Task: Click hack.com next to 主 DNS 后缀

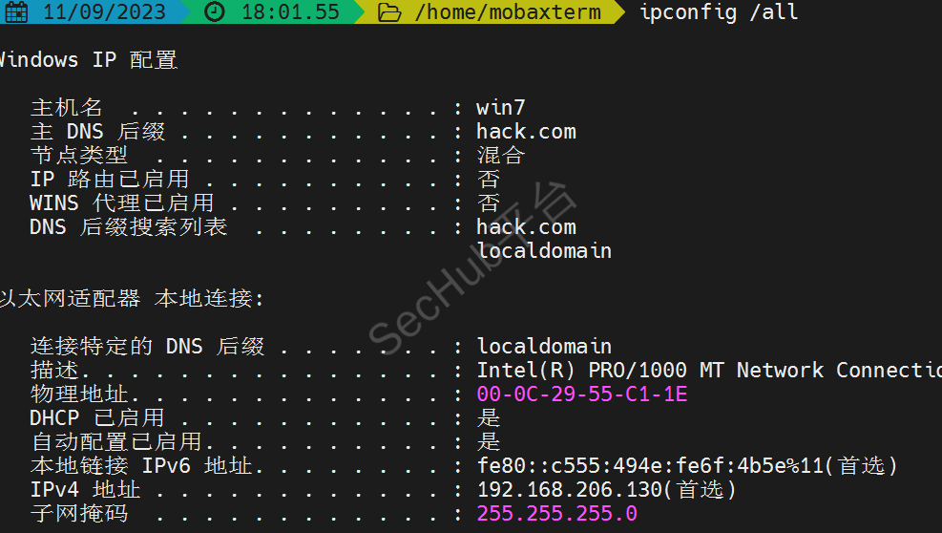Action: [x=526, y=131]
